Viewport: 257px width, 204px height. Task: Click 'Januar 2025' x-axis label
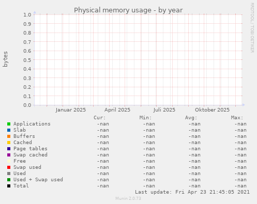pyautogui.click(x=71, y=110)
